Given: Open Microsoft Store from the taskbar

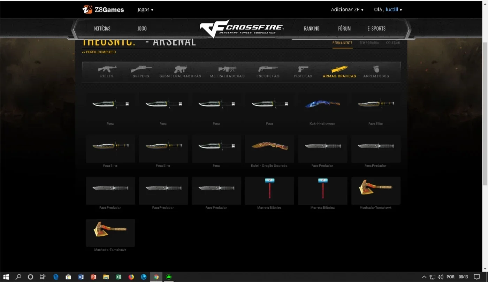Looking at the screenshot, I should [x=68, y=277].
